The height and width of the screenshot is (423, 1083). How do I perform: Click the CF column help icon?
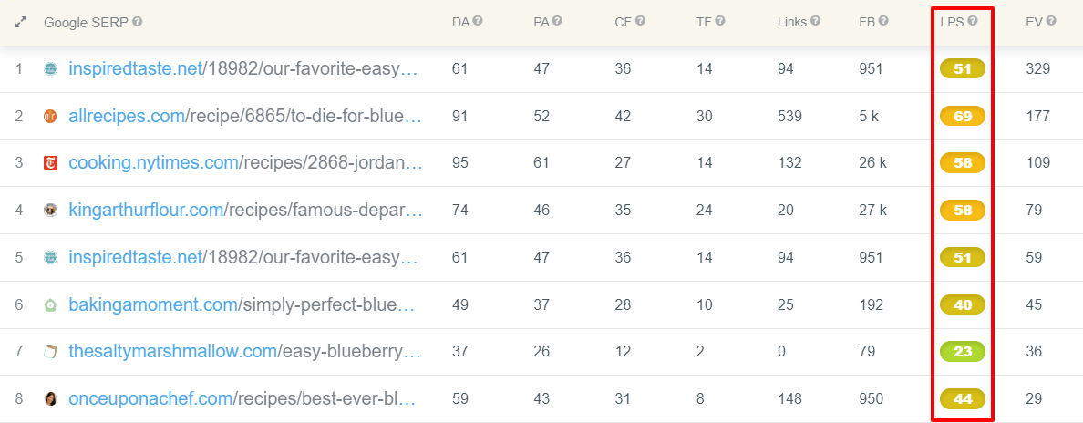pos(640,22)
